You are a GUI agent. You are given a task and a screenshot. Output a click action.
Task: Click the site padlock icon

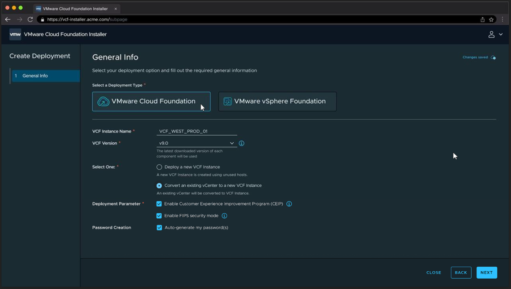[43, 19]
